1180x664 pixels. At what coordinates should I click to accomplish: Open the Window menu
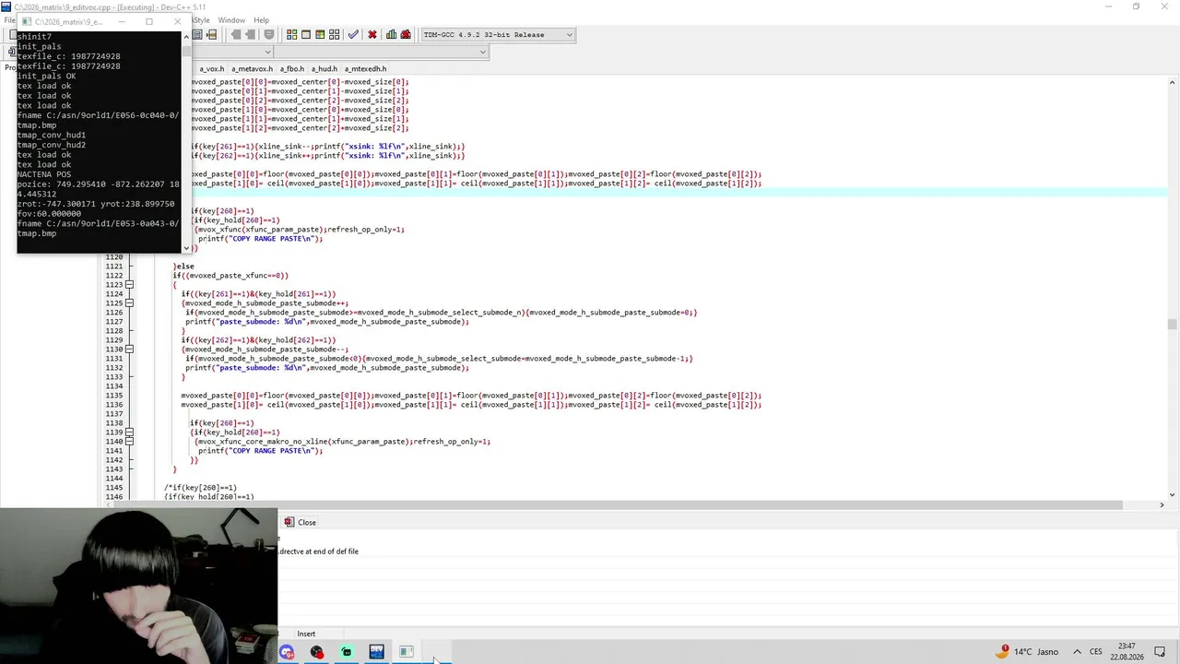pos(231,20)
